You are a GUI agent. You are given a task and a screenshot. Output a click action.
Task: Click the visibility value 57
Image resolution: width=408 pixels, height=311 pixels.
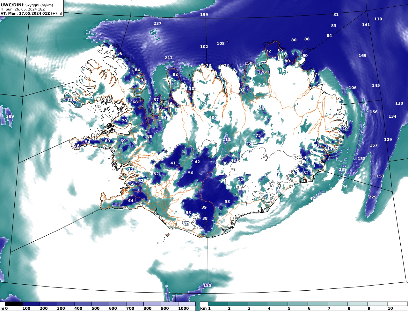coord(156,100)
